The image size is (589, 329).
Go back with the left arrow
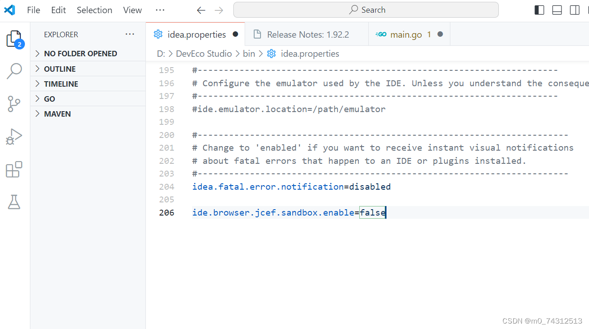(201, 10)
